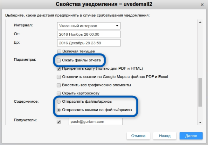Screen dimensions: 208x145
Task: Click the Содержимое label
Action: pos(26,102)
